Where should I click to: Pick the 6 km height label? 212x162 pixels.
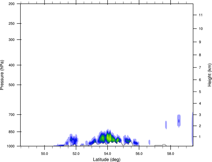tap(200, 80)
